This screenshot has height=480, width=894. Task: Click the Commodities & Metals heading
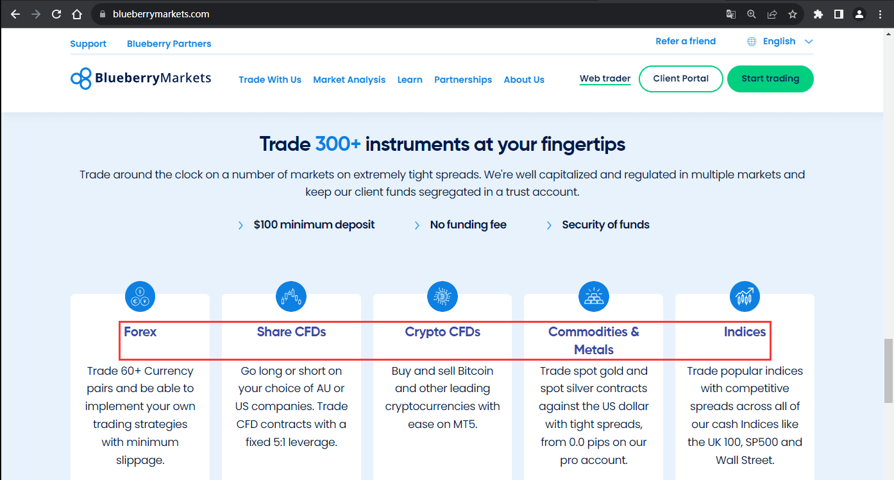click(x=594, y=341)
